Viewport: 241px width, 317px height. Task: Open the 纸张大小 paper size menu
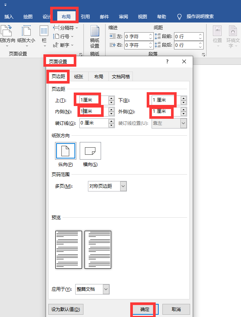[26, 36]
